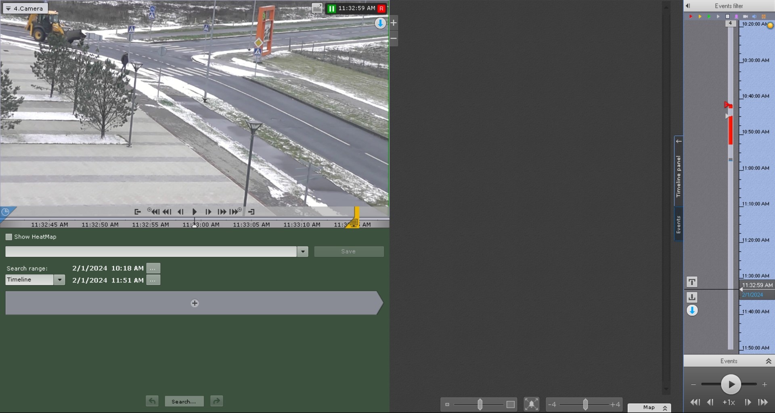Screen dimensions: 775x413
Task: Toggle the red alarm events filter
Action: (691, 17)
